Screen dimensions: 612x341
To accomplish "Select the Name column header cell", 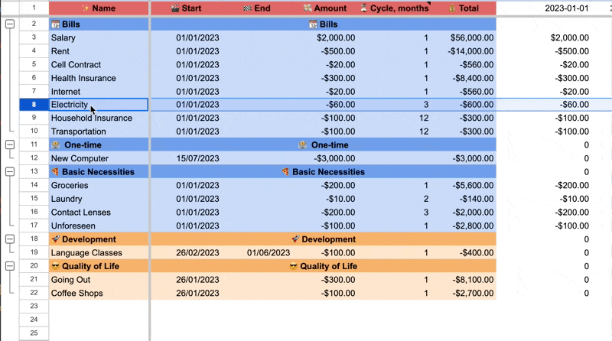I will (x=99, y=8).
